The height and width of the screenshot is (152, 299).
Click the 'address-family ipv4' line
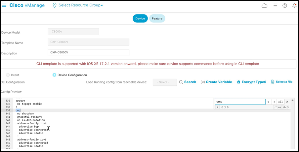click(x=32, y=123)
